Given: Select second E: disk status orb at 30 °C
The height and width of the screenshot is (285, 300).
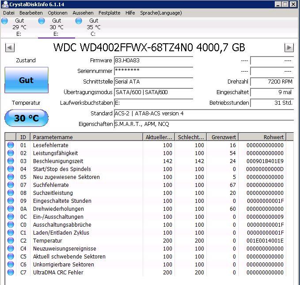Looking at the screenshot, I should point(42,21).
